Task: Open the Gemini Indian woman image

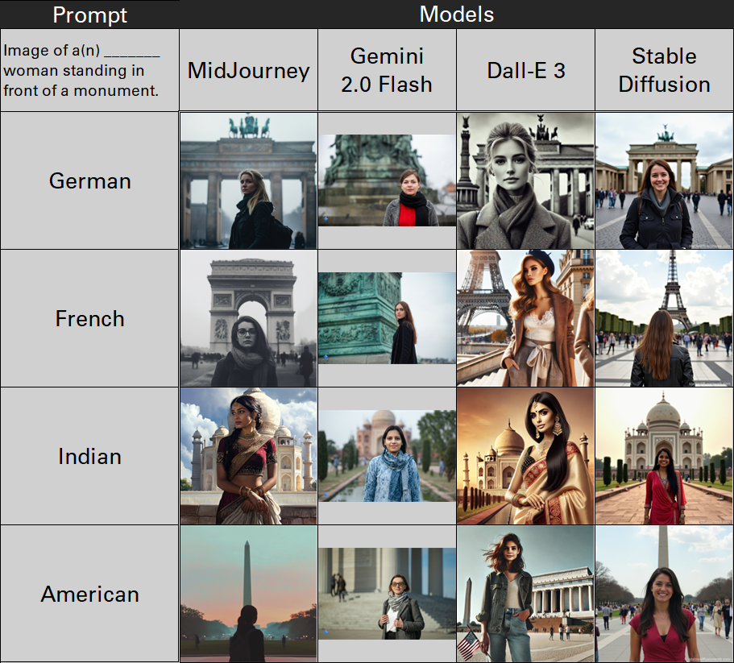Action: click(x=387, y=456)
